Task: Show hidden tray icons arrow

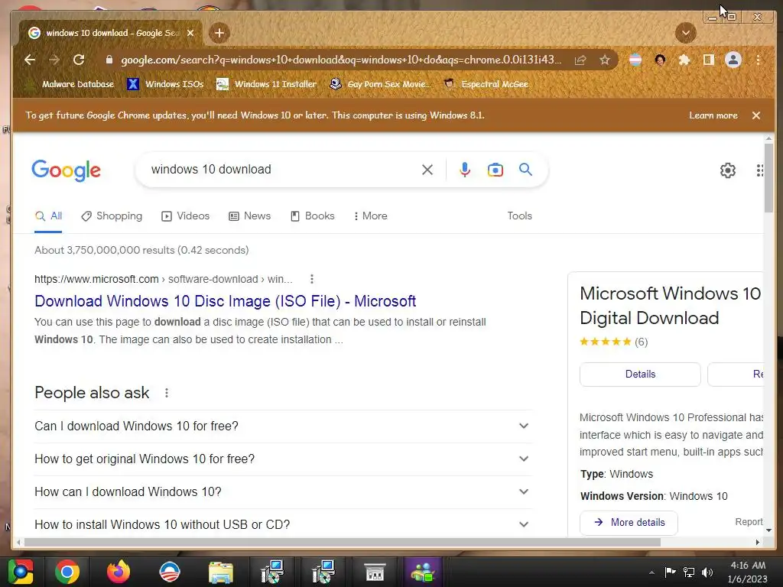Action: [x=651, y=572]
